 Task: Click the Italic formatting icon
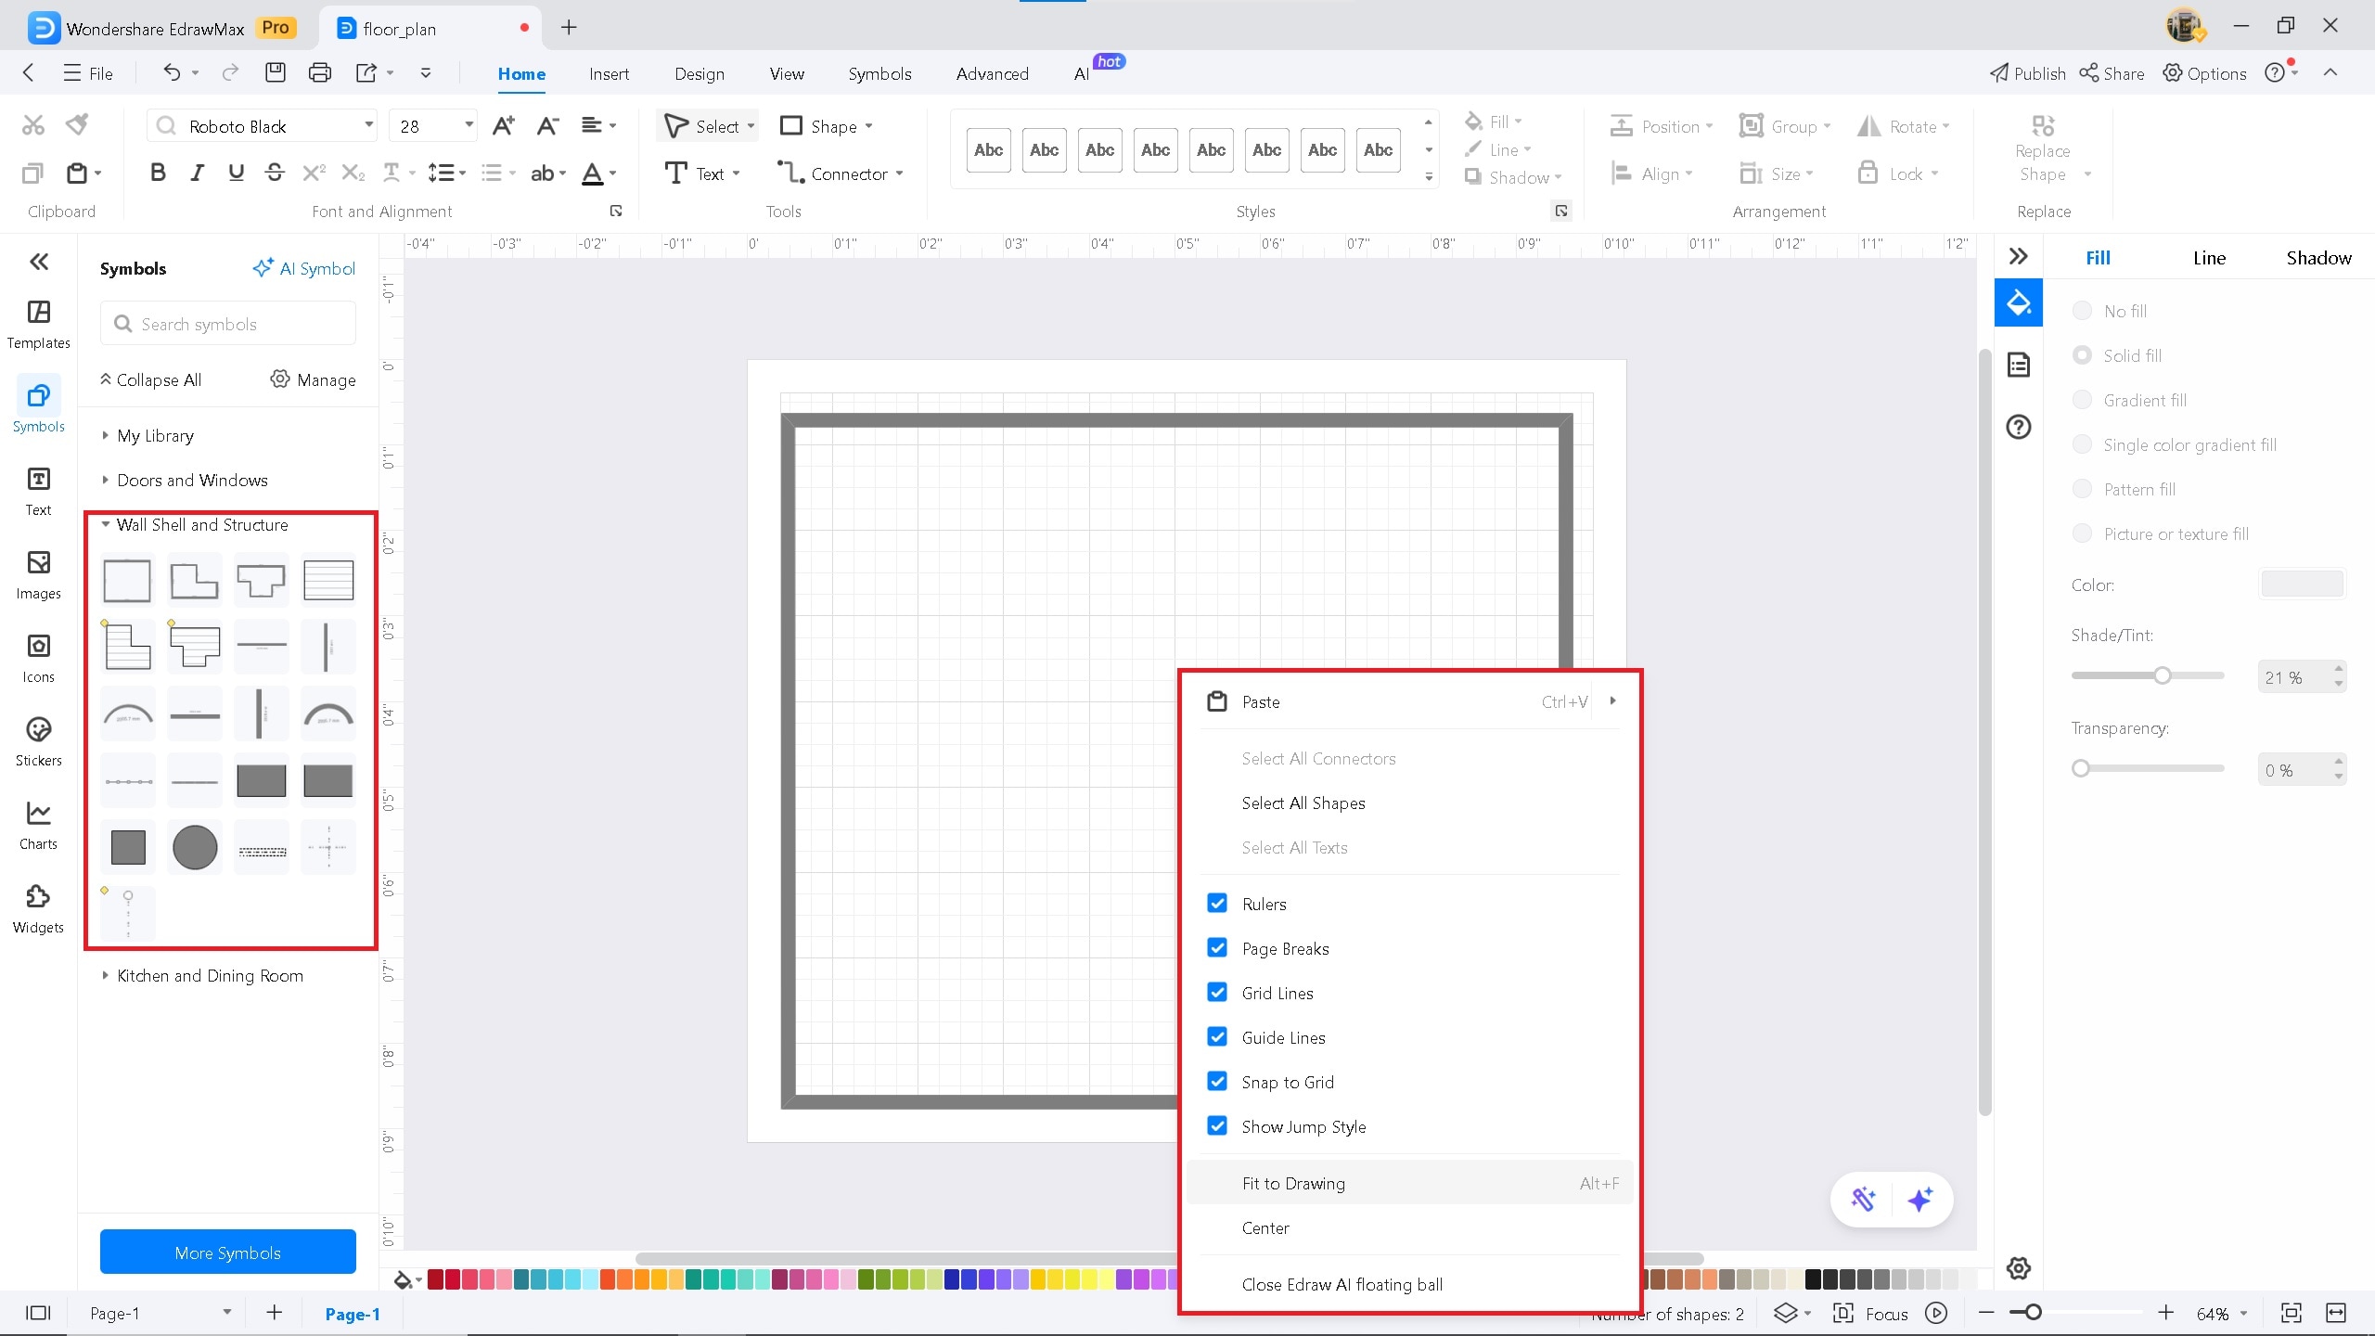pyautogui.click(x=197, y=173)
